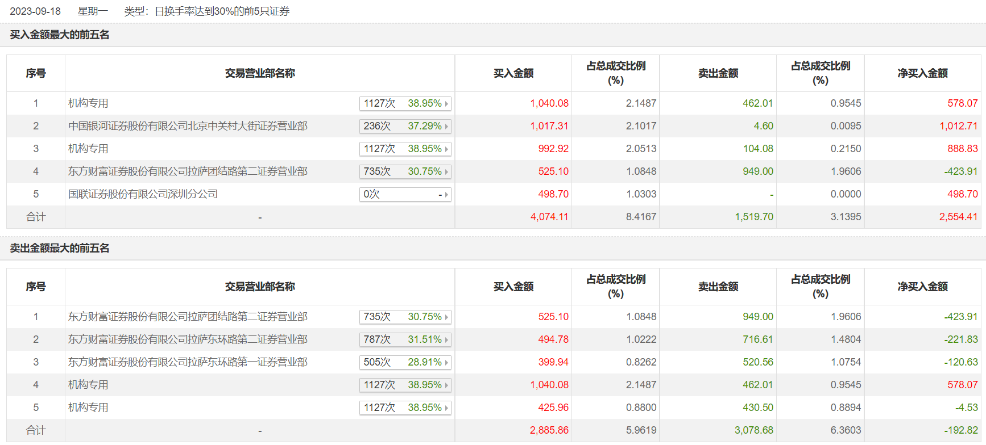This screenshot has width=986, height=445.
Task: Open 1127次 38.95% box in buy table row 1
Action: point(405,103)
